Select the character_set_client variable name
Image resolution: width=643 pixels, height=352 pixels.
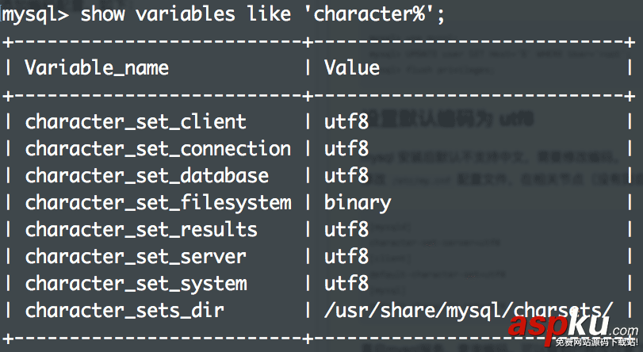tap(136, 122)
